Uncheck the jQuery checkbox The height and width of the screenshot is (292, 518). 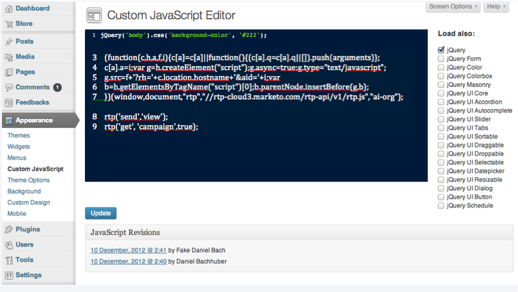click(441, 50)
